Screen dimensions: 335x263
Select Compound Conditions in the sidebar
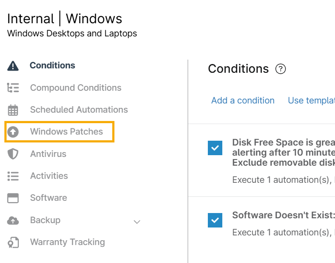pyautogui.click(x=75, y=88)
